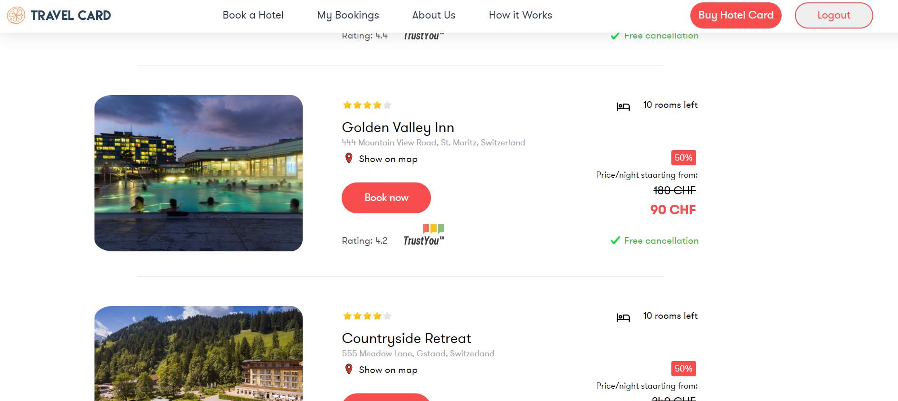Screen dimensions: 898x401
Task: Open the Book a Hotel menu item
Action: 253,15
